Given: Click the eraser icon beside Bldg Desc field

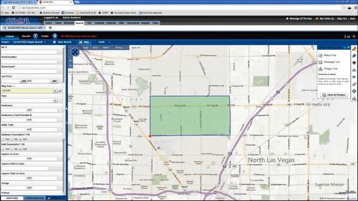Looking at the screenshot, I should click(x=60, y=91).
